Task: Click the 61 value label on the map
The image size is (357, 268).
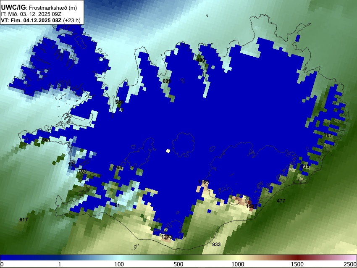Action: (x=117, y=205)
